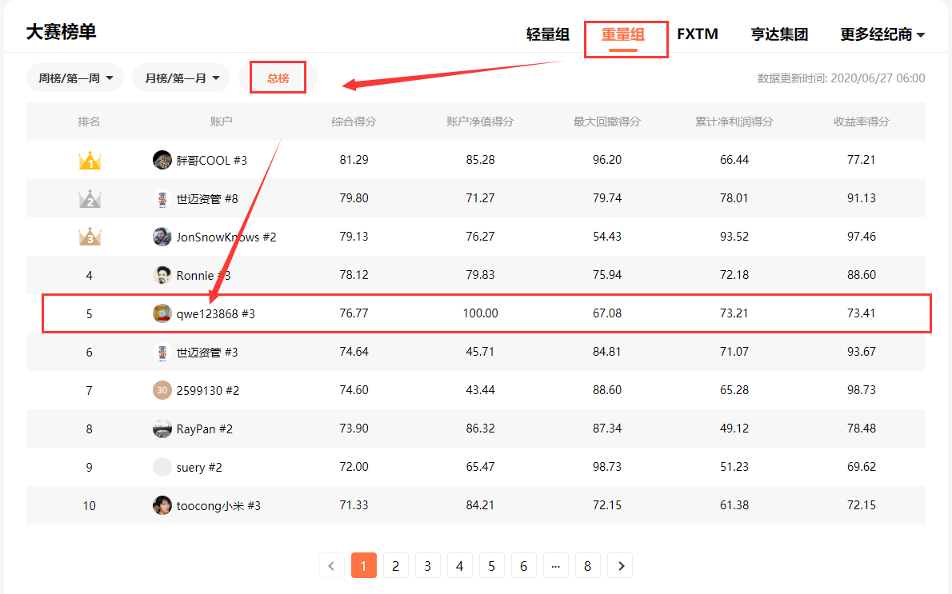Expand the 更多经纪商 dropdown menu
Screen dimensions: 952x594
882,34
